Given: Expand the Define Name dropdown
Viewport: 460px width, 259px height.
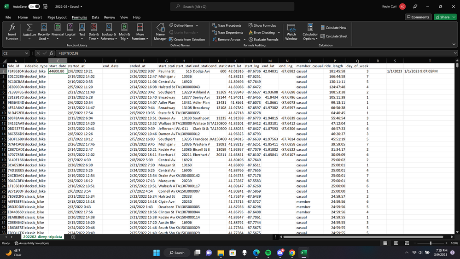Looking at the screenshot, I should [197, 25].
